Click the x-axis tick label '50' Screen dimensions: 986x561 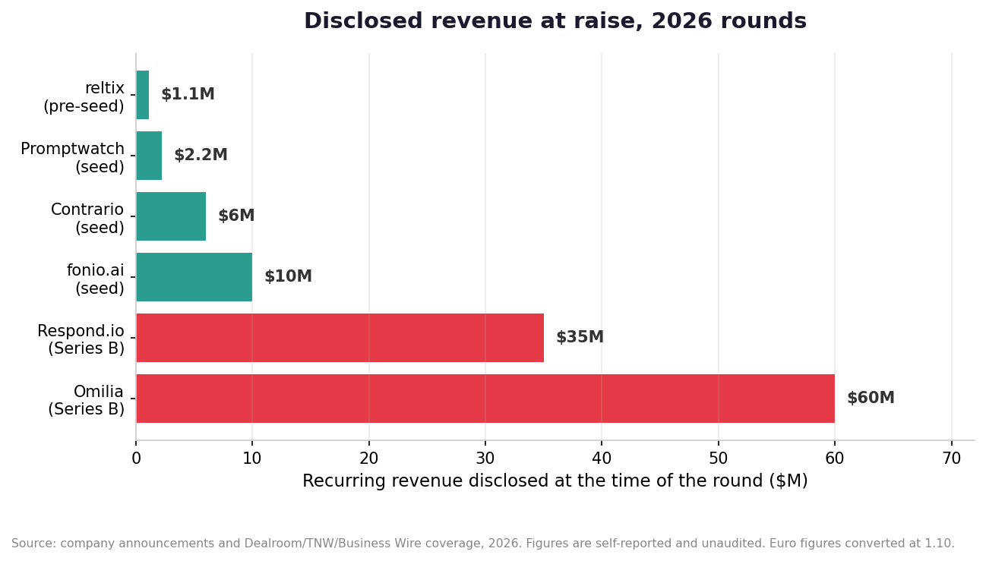(x=719, y=459)
